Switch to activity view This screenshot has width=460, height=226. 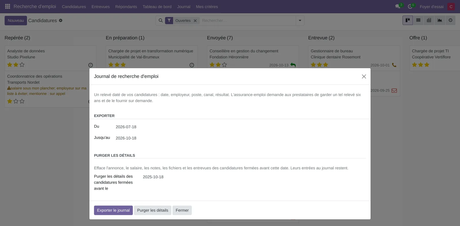coord(451,20)
